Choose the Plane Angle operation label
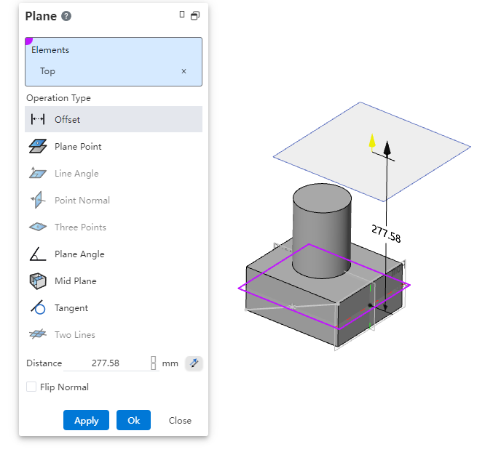Viewport: 493px width, 468px height. coord(79,254)
